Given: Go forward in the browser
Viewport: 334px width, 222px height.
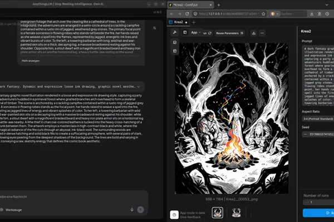Looking at the screenshot, I should click(x=179, y=14).
